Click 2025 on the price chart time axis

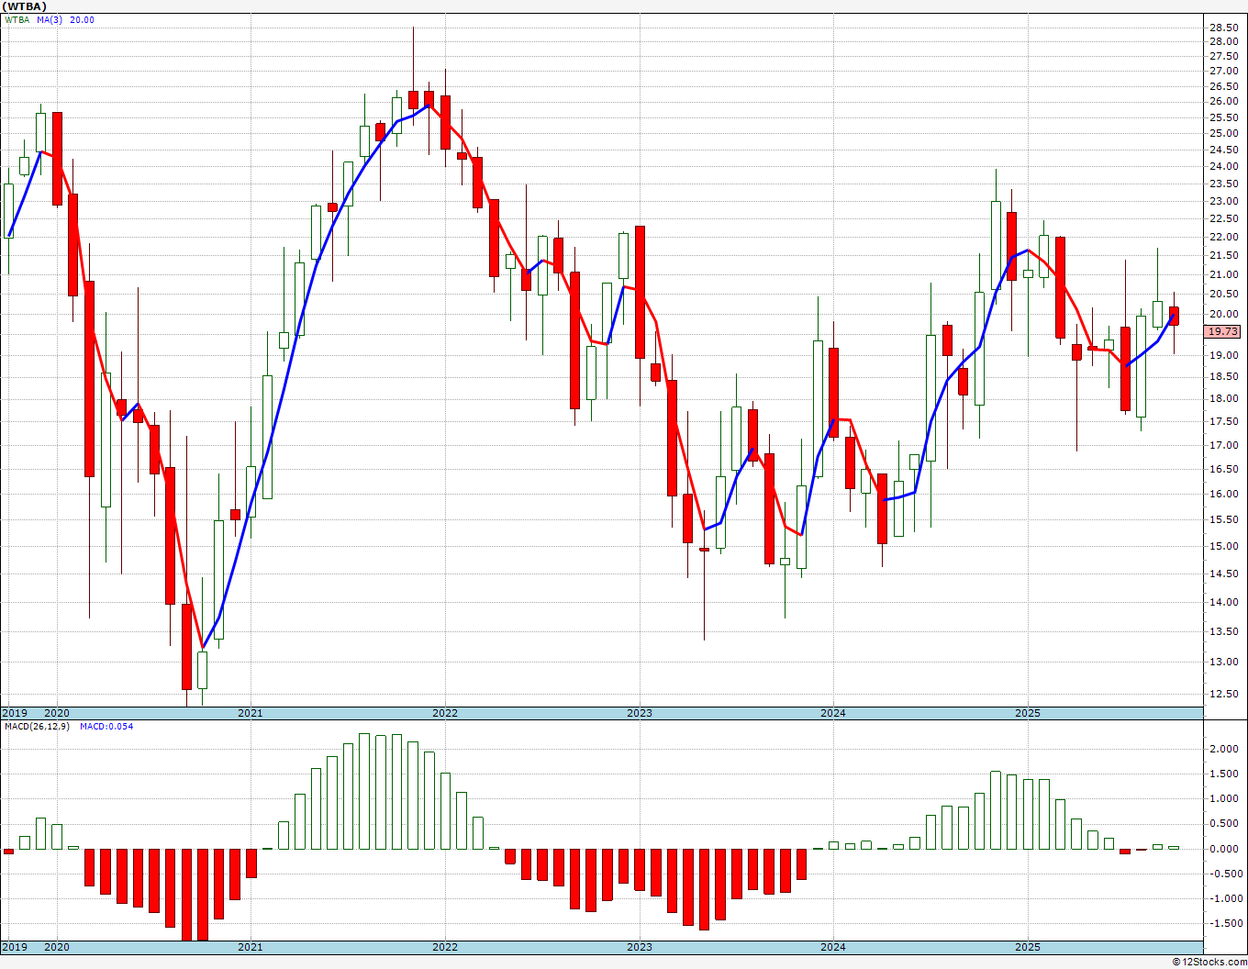coord(1028,713)
